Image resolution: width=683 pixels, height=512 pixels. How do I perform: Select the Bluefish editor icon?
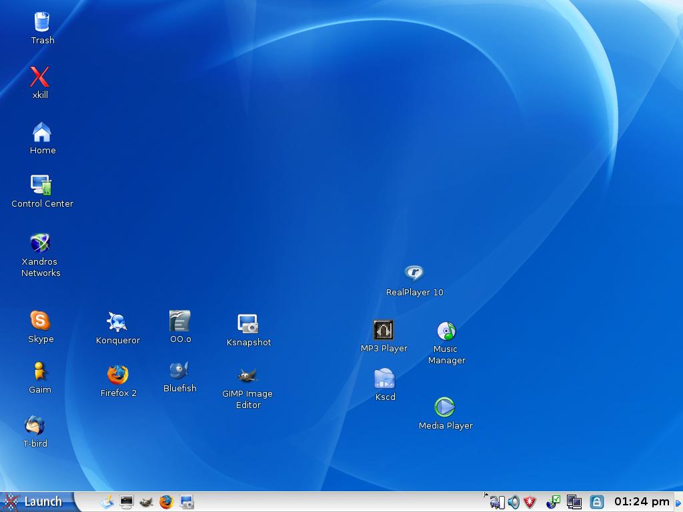179,370
